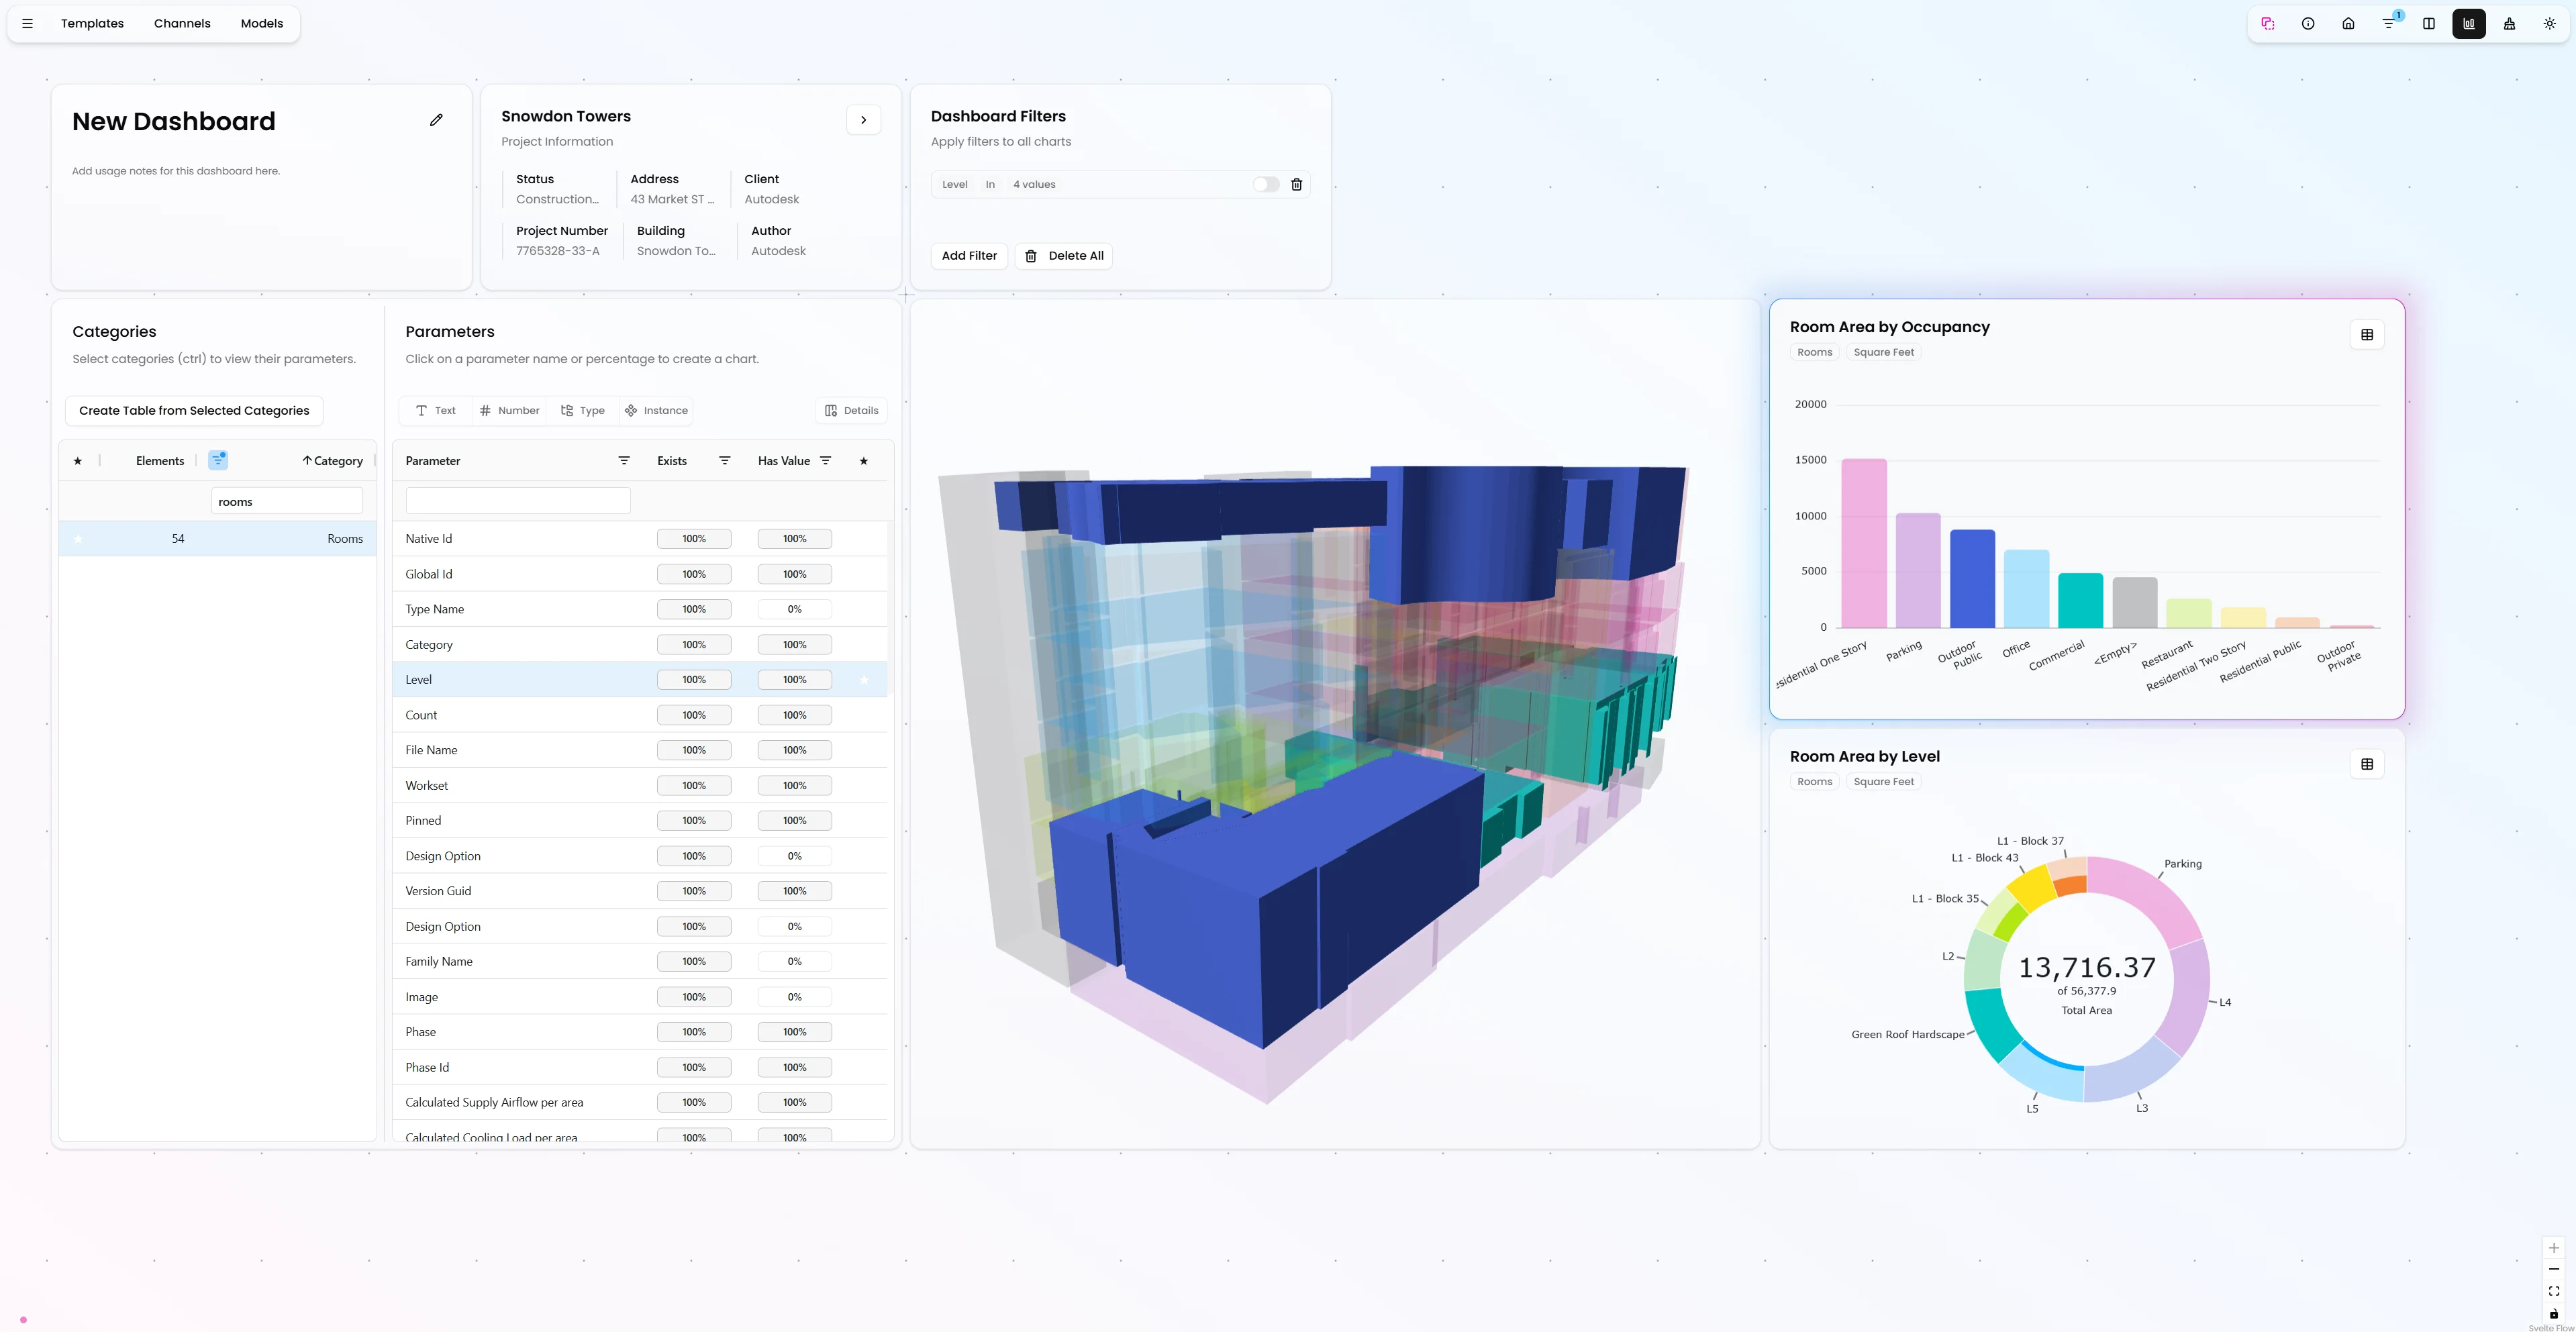Open the hamburger menu at top left

point(27,23)
